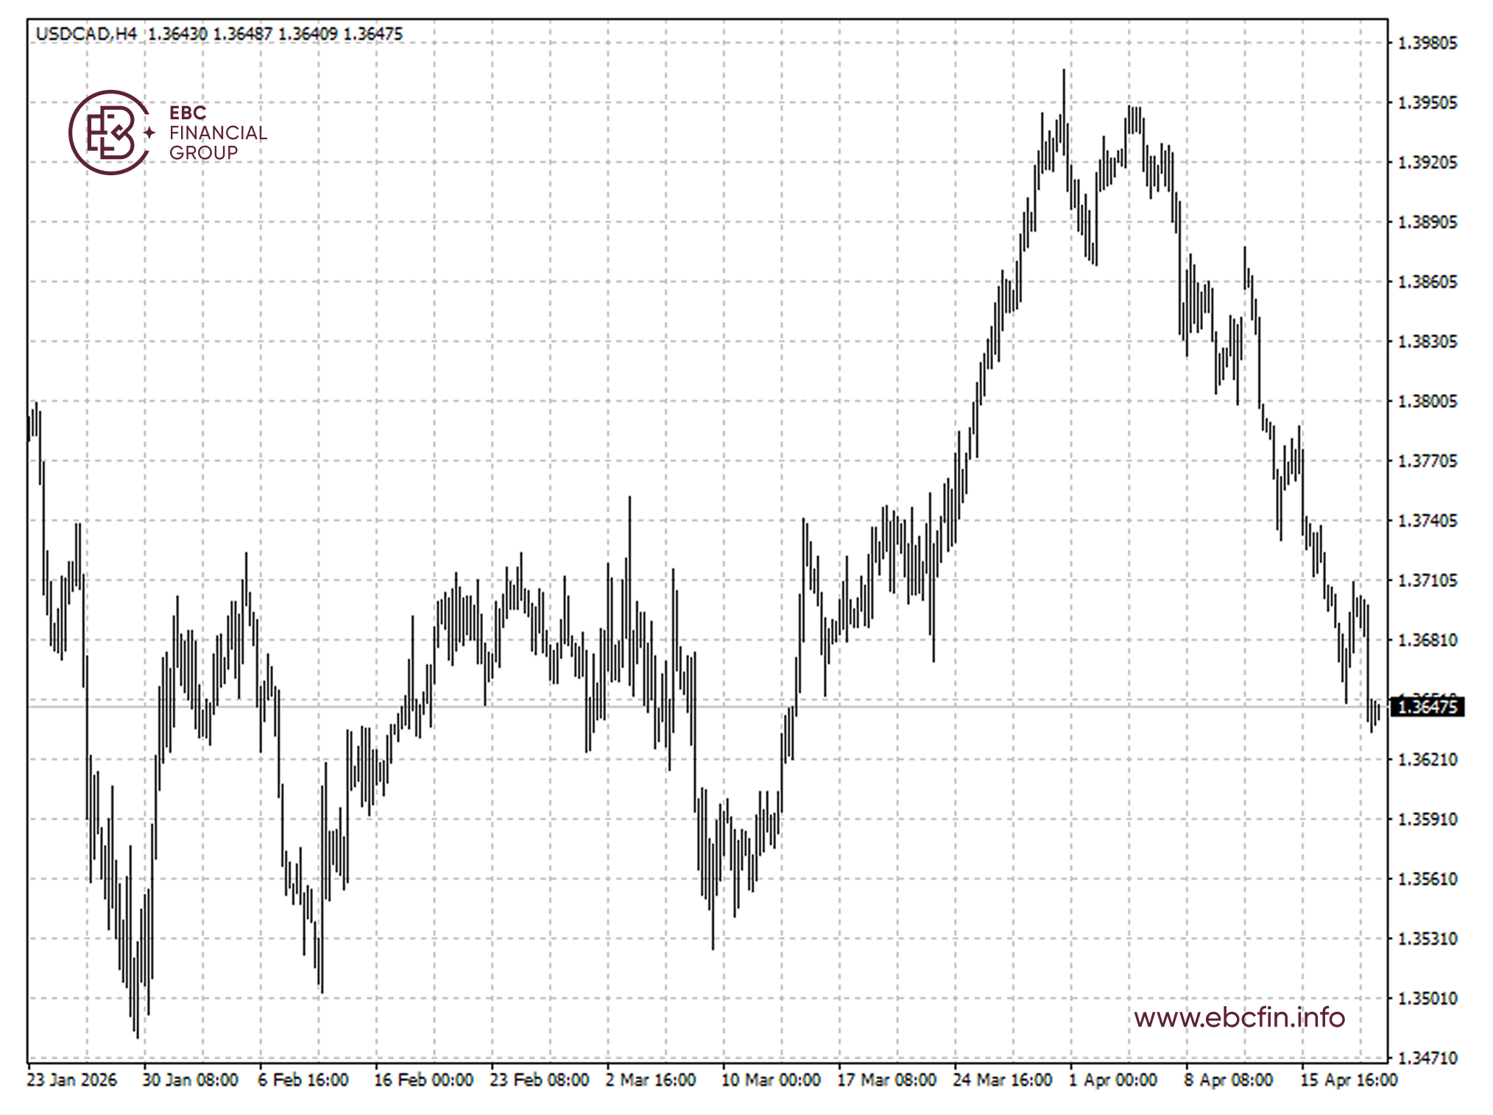Click the EBC Financial Group text

point(217,133)
